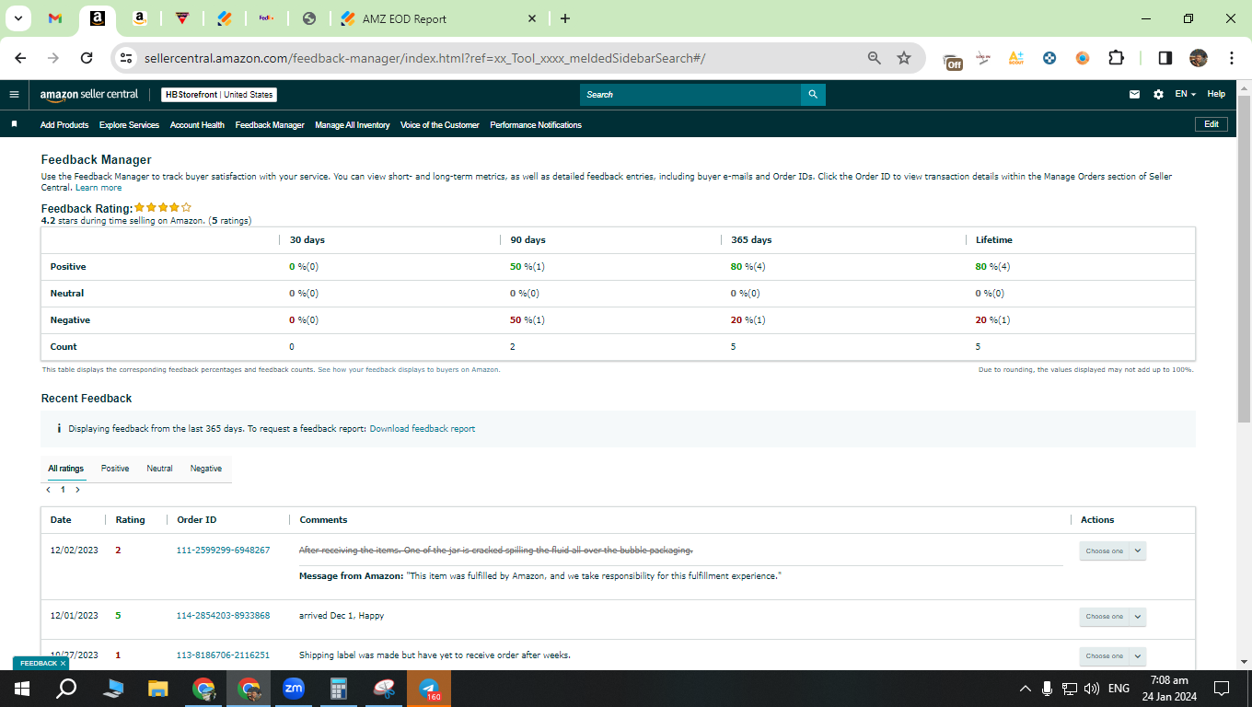This screenshot has height=707, width=1252.
Task: Switch to the AMZ EOD Report tab
Action: click(438, 18)
